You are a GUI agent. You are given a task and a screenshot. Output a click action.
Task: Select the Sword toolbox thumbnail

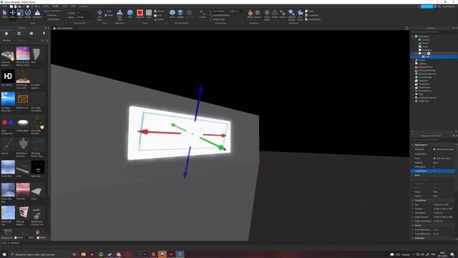[x=8, y=145]
